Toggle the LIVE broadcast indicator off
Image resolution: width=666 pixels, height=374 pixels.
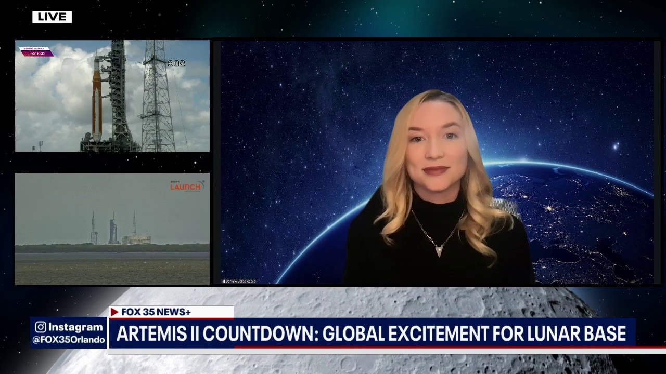pos(52,17)
